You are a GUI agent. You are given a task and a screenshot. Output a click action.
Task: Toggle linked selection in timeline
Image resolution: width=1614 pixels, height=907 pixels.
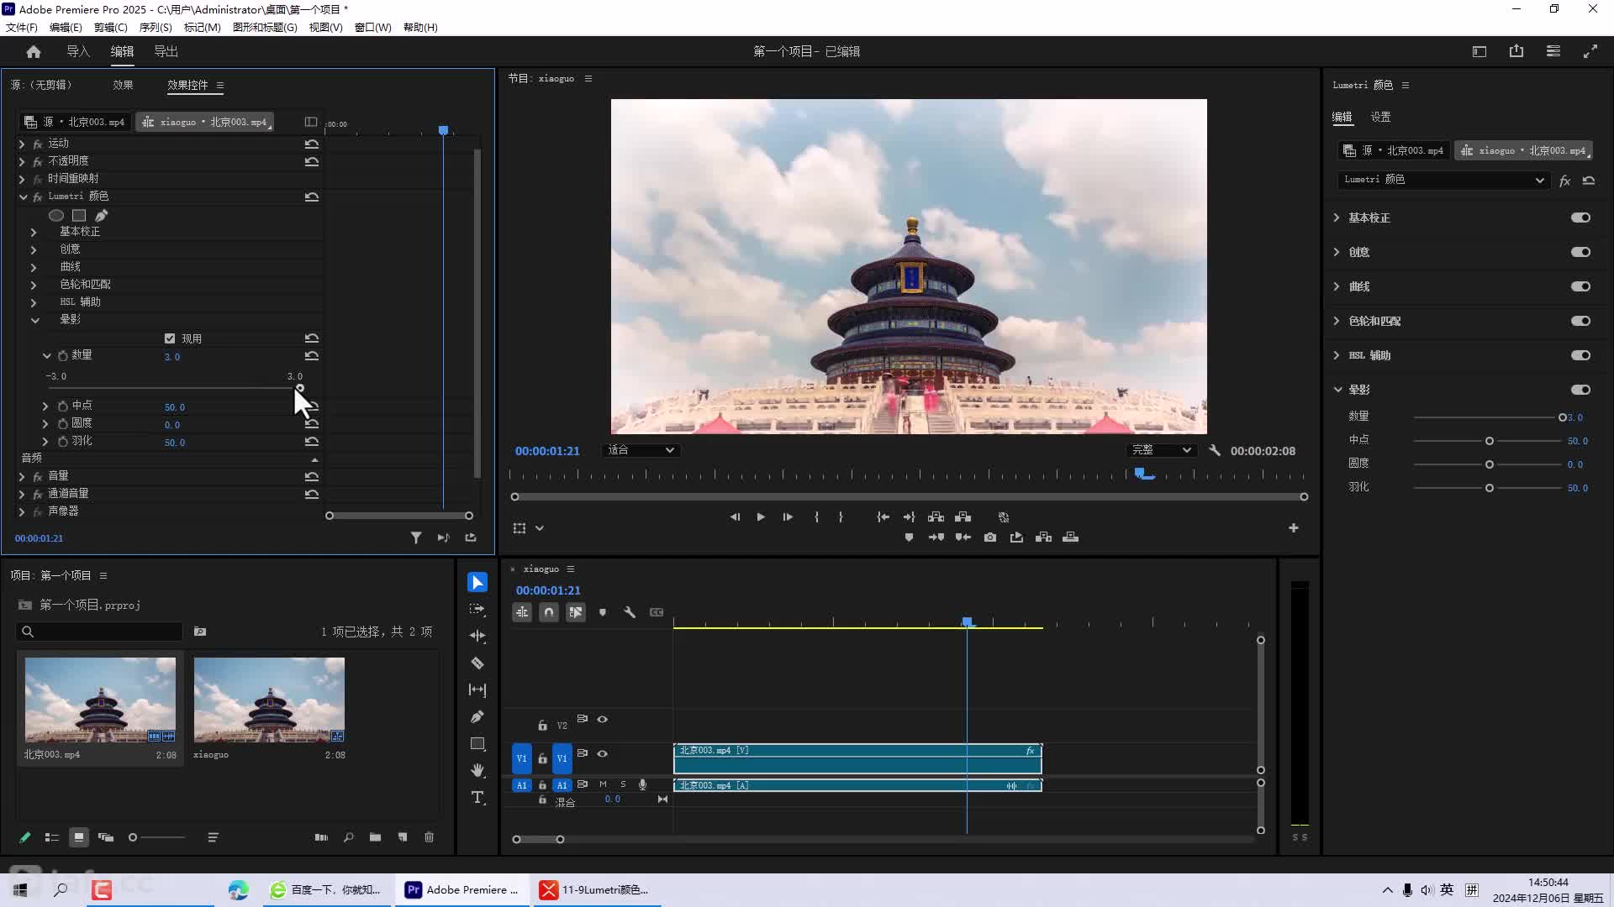click(x=576, y=612)
